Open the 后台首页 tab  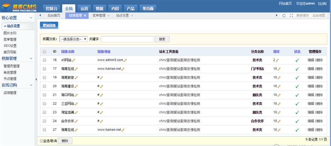pyautogui.click(x=54, y=15)
